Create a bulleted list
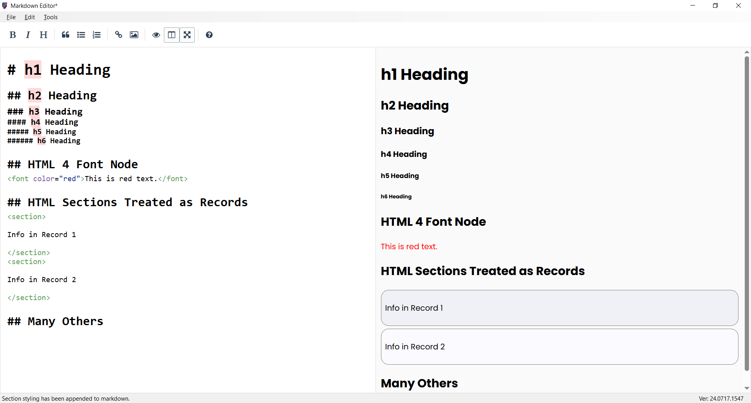This screenshot has height=403, width=751. [81, 35]
